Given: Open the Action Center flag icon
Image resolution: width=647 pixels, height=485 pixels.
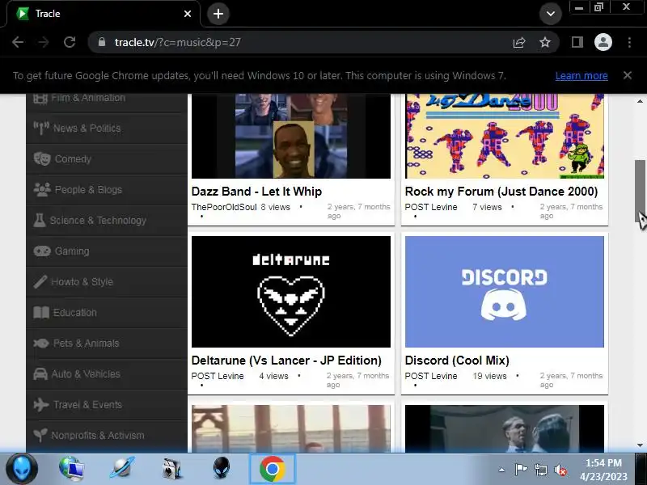Looking at the screenshot, I should (521, 470).
